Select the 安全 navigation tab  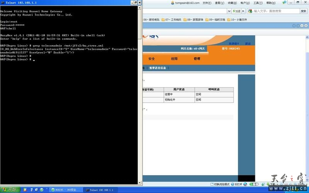point(151,59)
